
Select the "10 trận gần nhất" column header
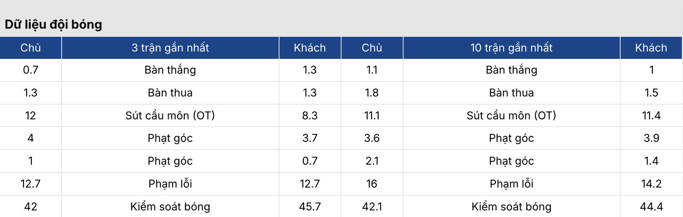pyautogui.click(x=511, y=48)
